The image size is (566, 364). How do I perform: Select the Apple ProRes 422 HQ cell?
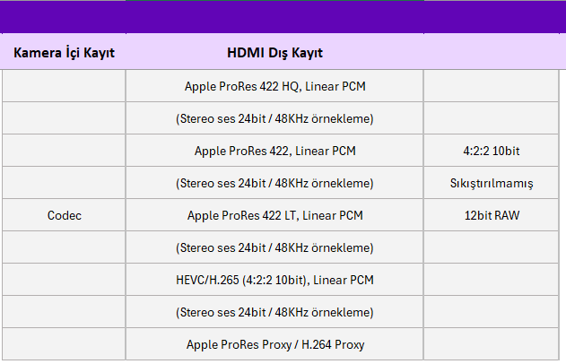[x=274, y=87]
